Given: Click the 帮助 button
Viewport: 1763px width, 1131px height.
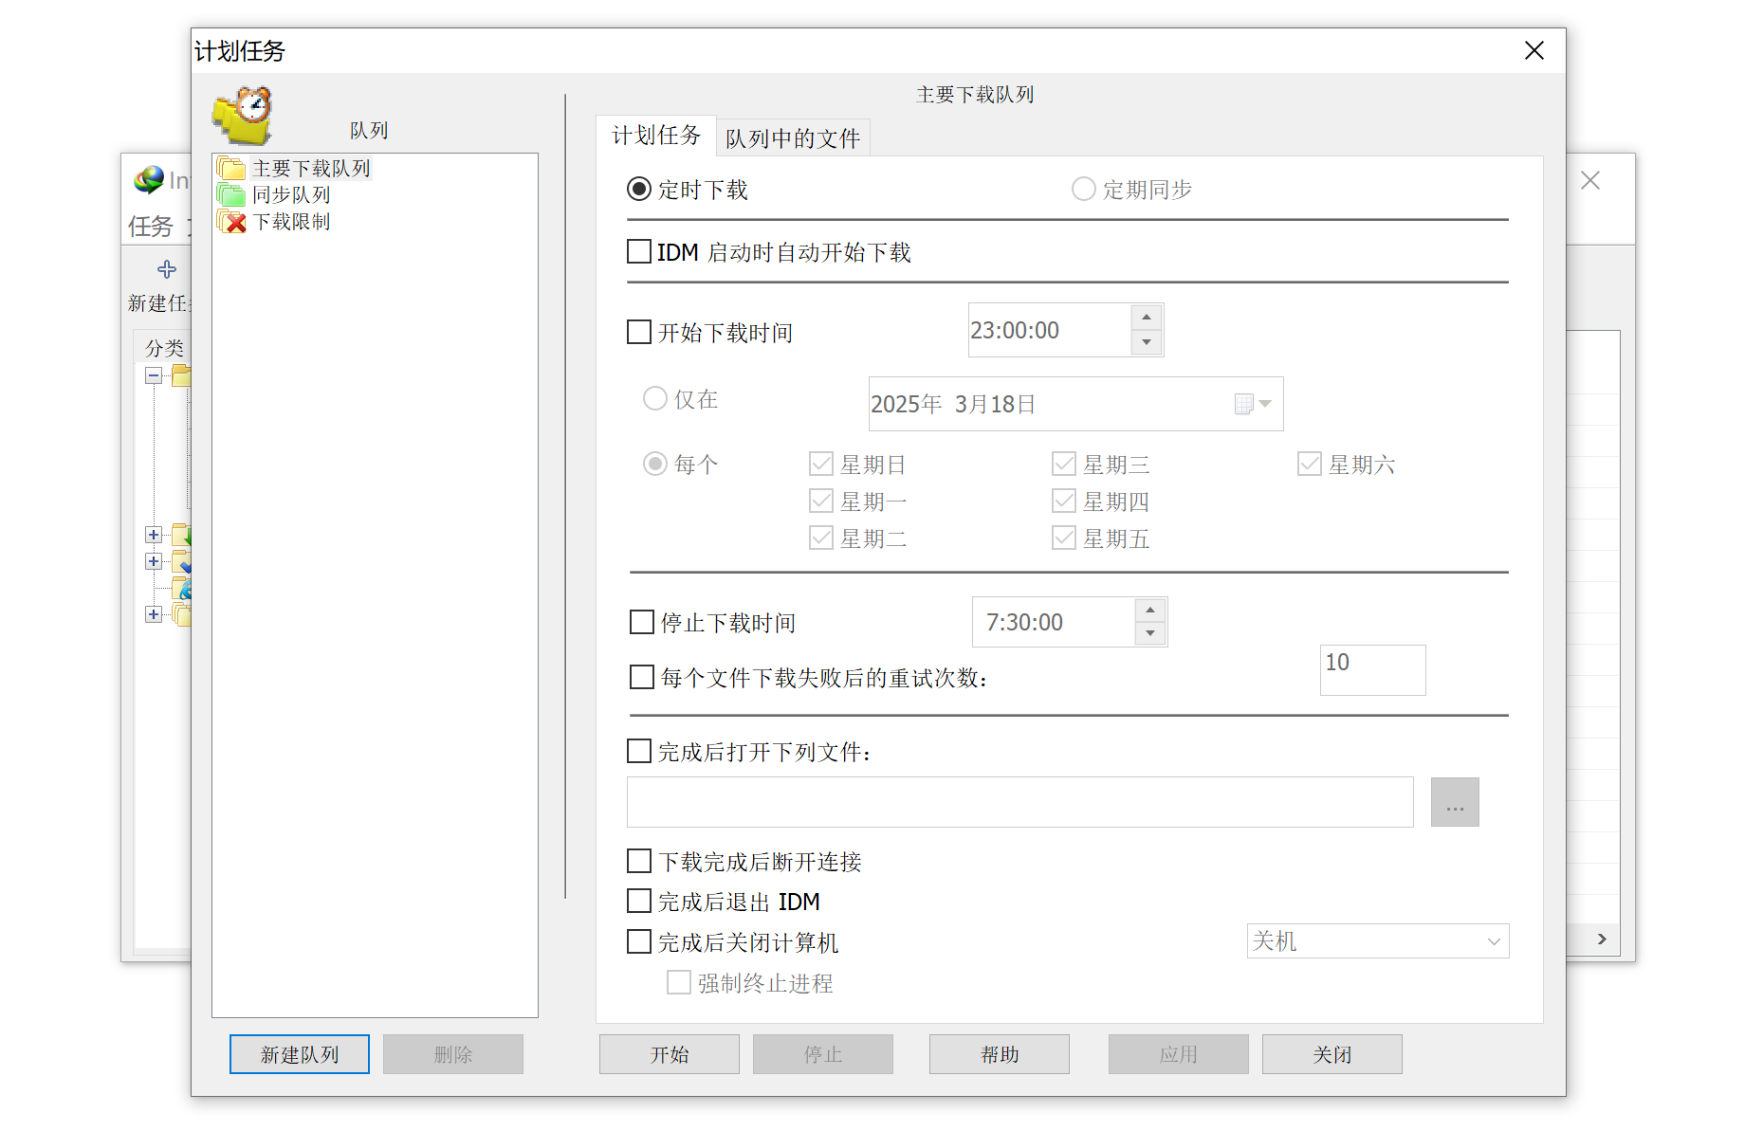Looking at the screenshot, I should 999,1053.
